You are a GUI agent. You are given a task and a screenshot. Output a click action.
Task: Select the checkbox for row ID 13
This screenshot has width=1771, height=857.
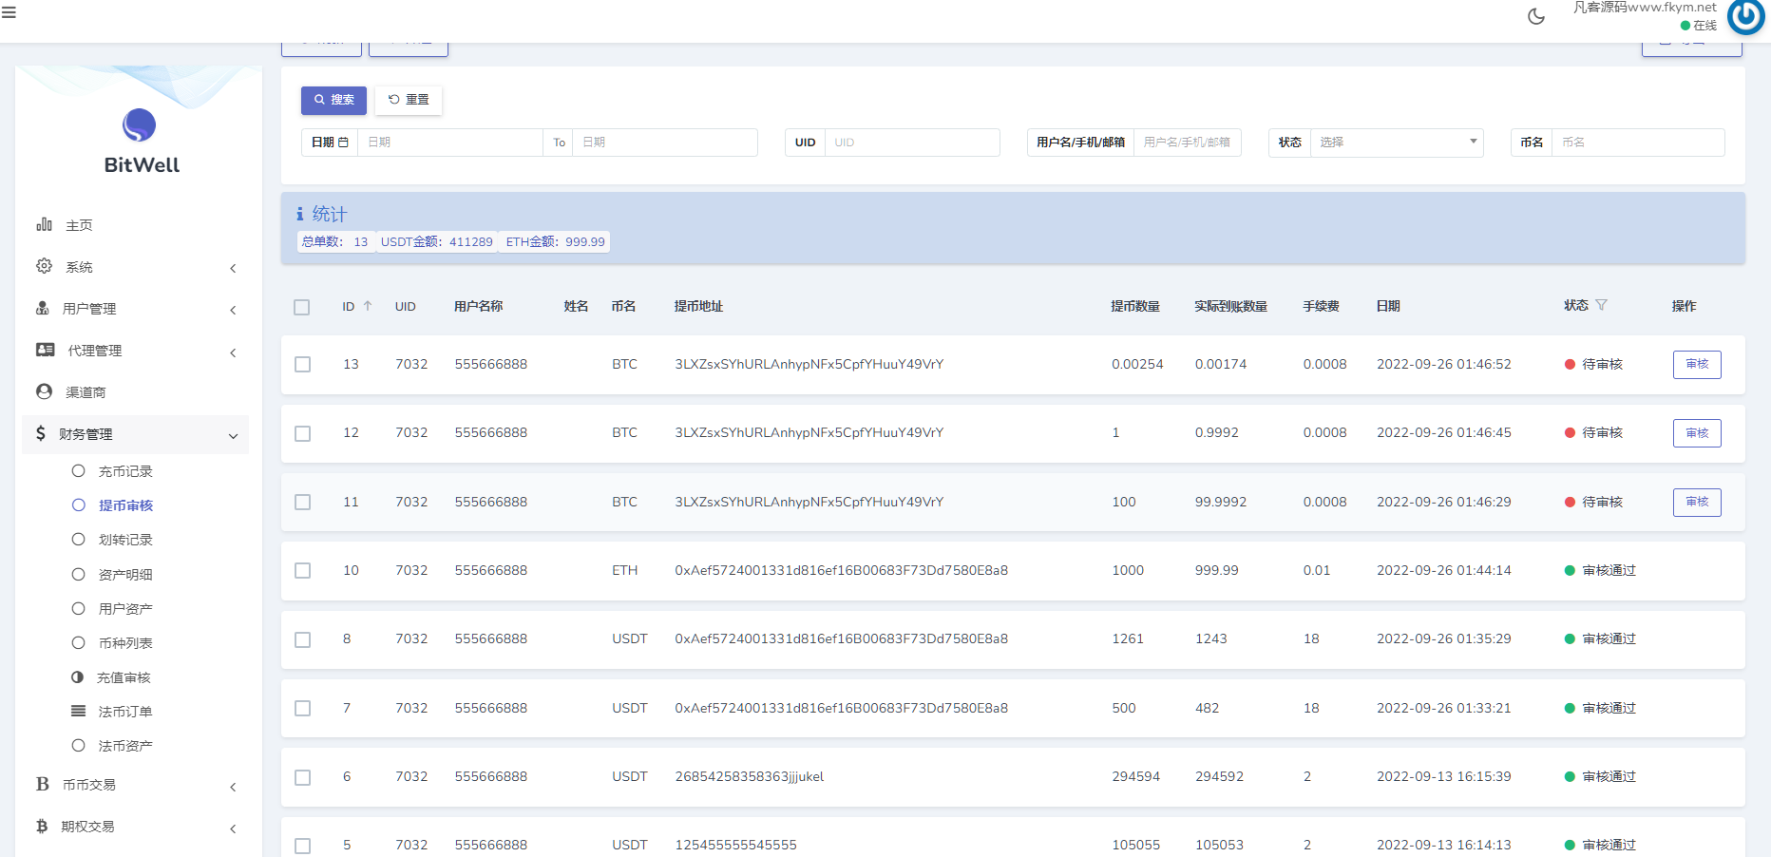tap(302, 365)
